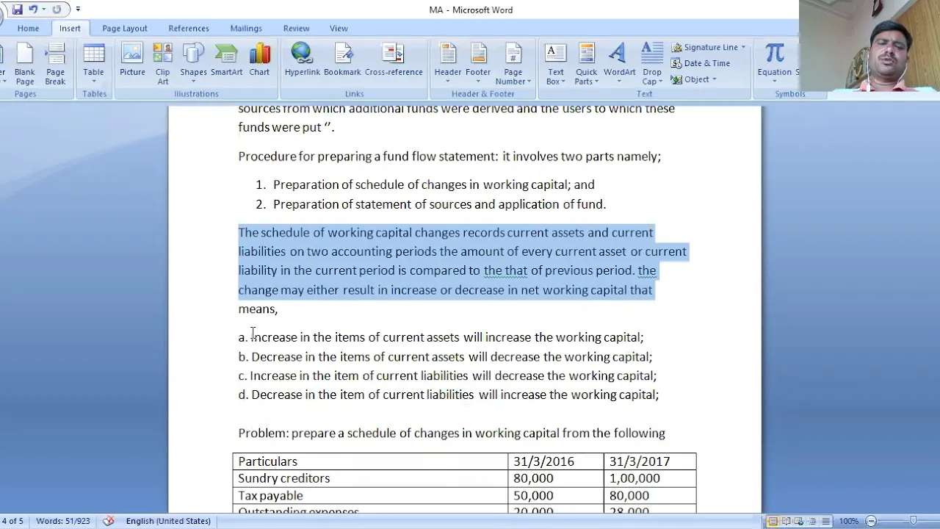This screenshot has width=940, height=529.
Task: Open Customize Quick Access Toolbar dropdown
Action: [x=78, y=10]
